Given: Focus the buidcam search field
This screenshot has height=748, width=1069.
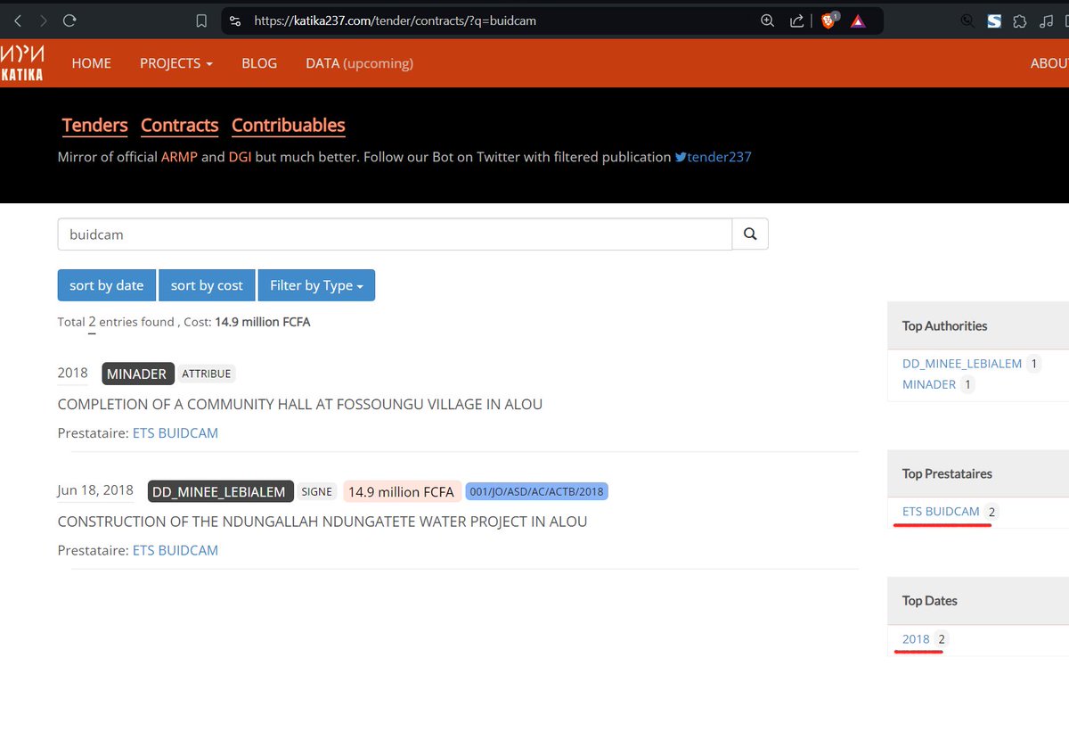Looking at the screenshot, I should coord(395,234).
